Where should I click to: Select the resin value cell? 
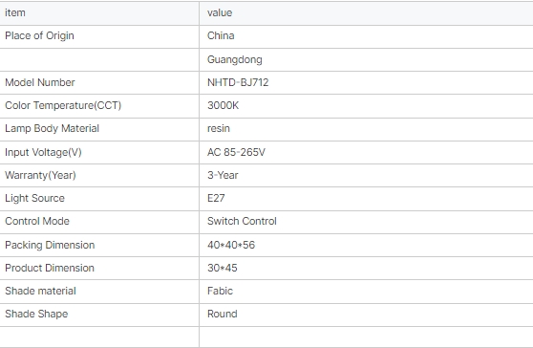(x=366, y=129)
